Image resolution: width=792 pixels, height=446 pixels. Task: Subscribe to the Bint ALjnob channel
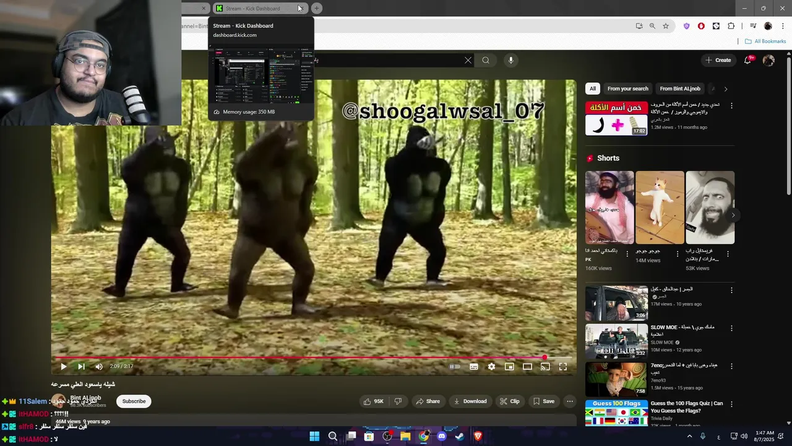[x=134, y=401]
